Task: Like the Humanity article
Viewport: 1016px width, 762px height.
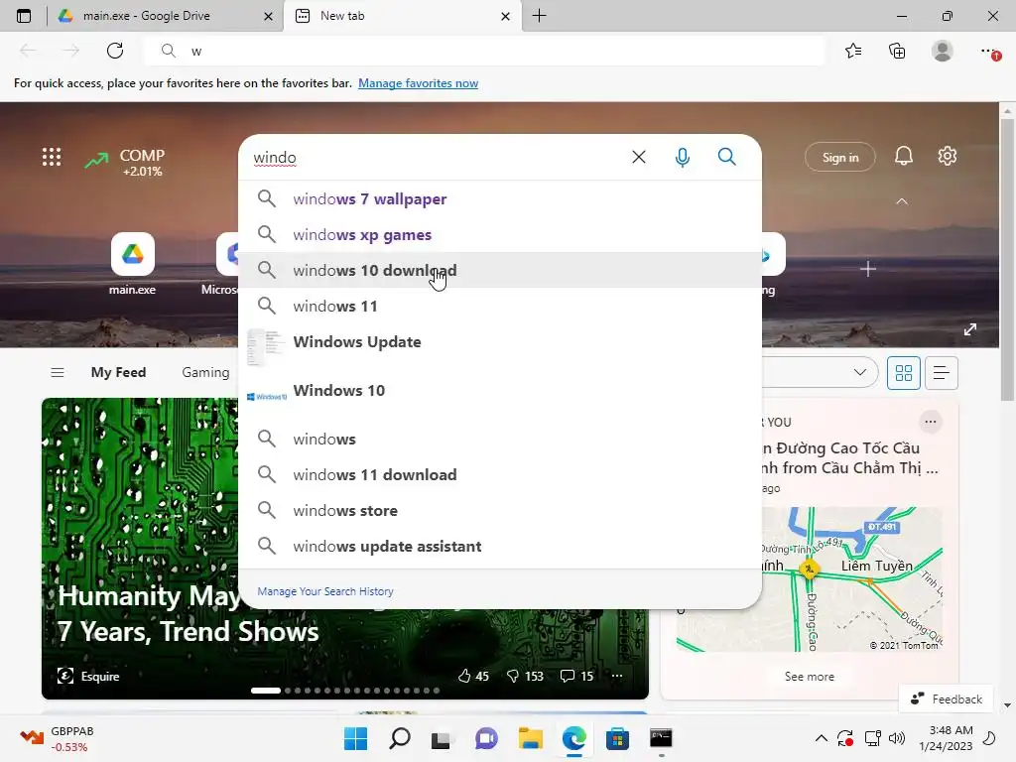Action: tap(473, 676)
